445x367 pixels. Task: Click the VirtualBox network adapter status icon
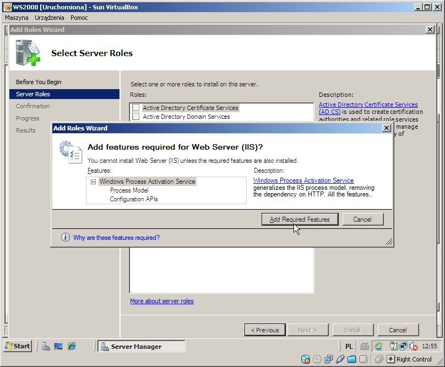click(328, 359)
